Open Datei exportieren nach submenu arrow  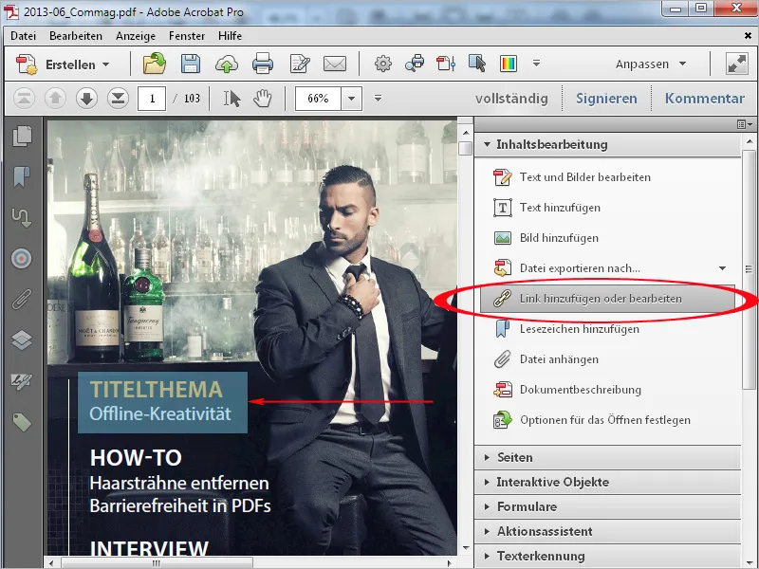(722, 268)
